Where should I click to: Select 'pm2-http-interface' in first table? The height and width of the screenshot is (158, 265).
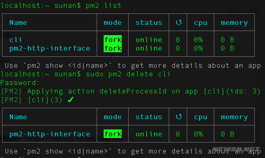pyautogui.click(x=50, y=49)
